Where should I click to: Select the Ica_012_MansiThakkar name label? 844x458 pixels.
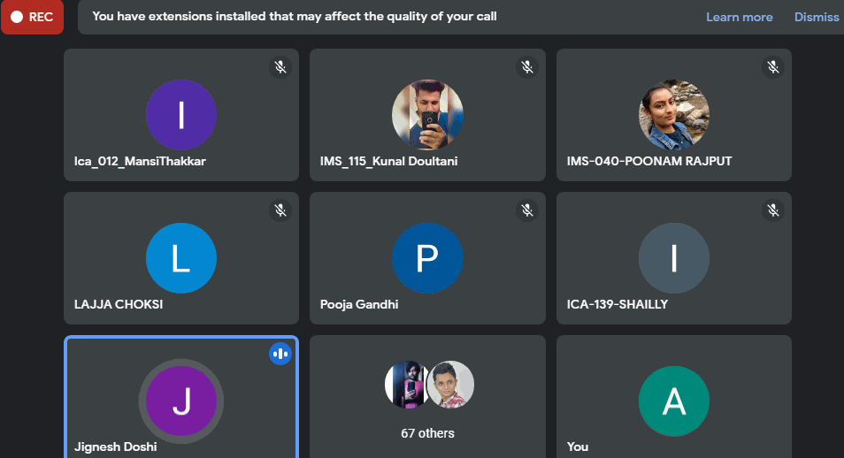[140, 162]
